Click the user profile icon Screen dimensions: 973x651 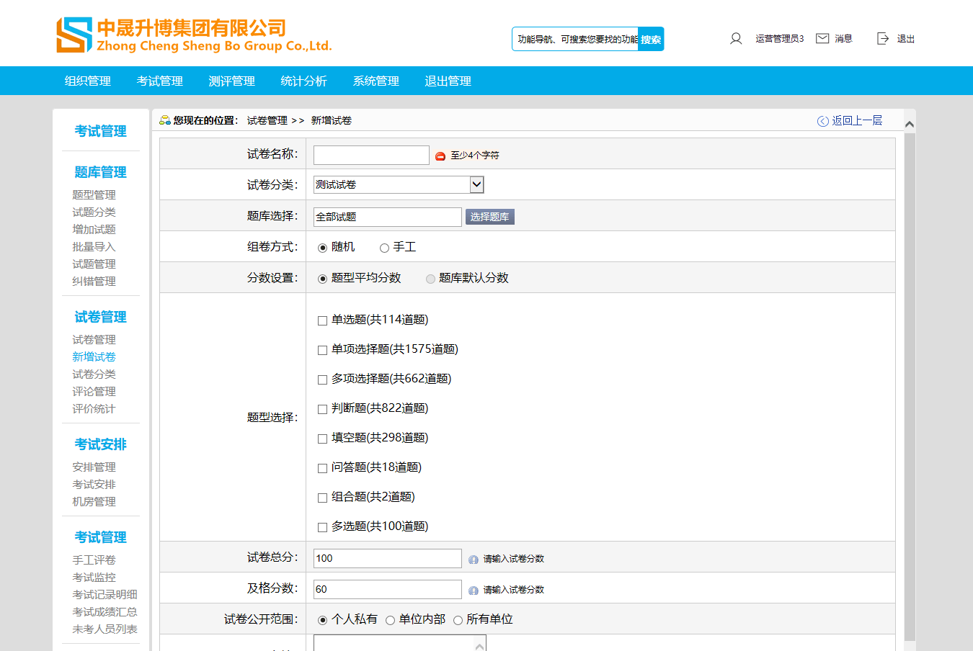(x=736, y=39)
